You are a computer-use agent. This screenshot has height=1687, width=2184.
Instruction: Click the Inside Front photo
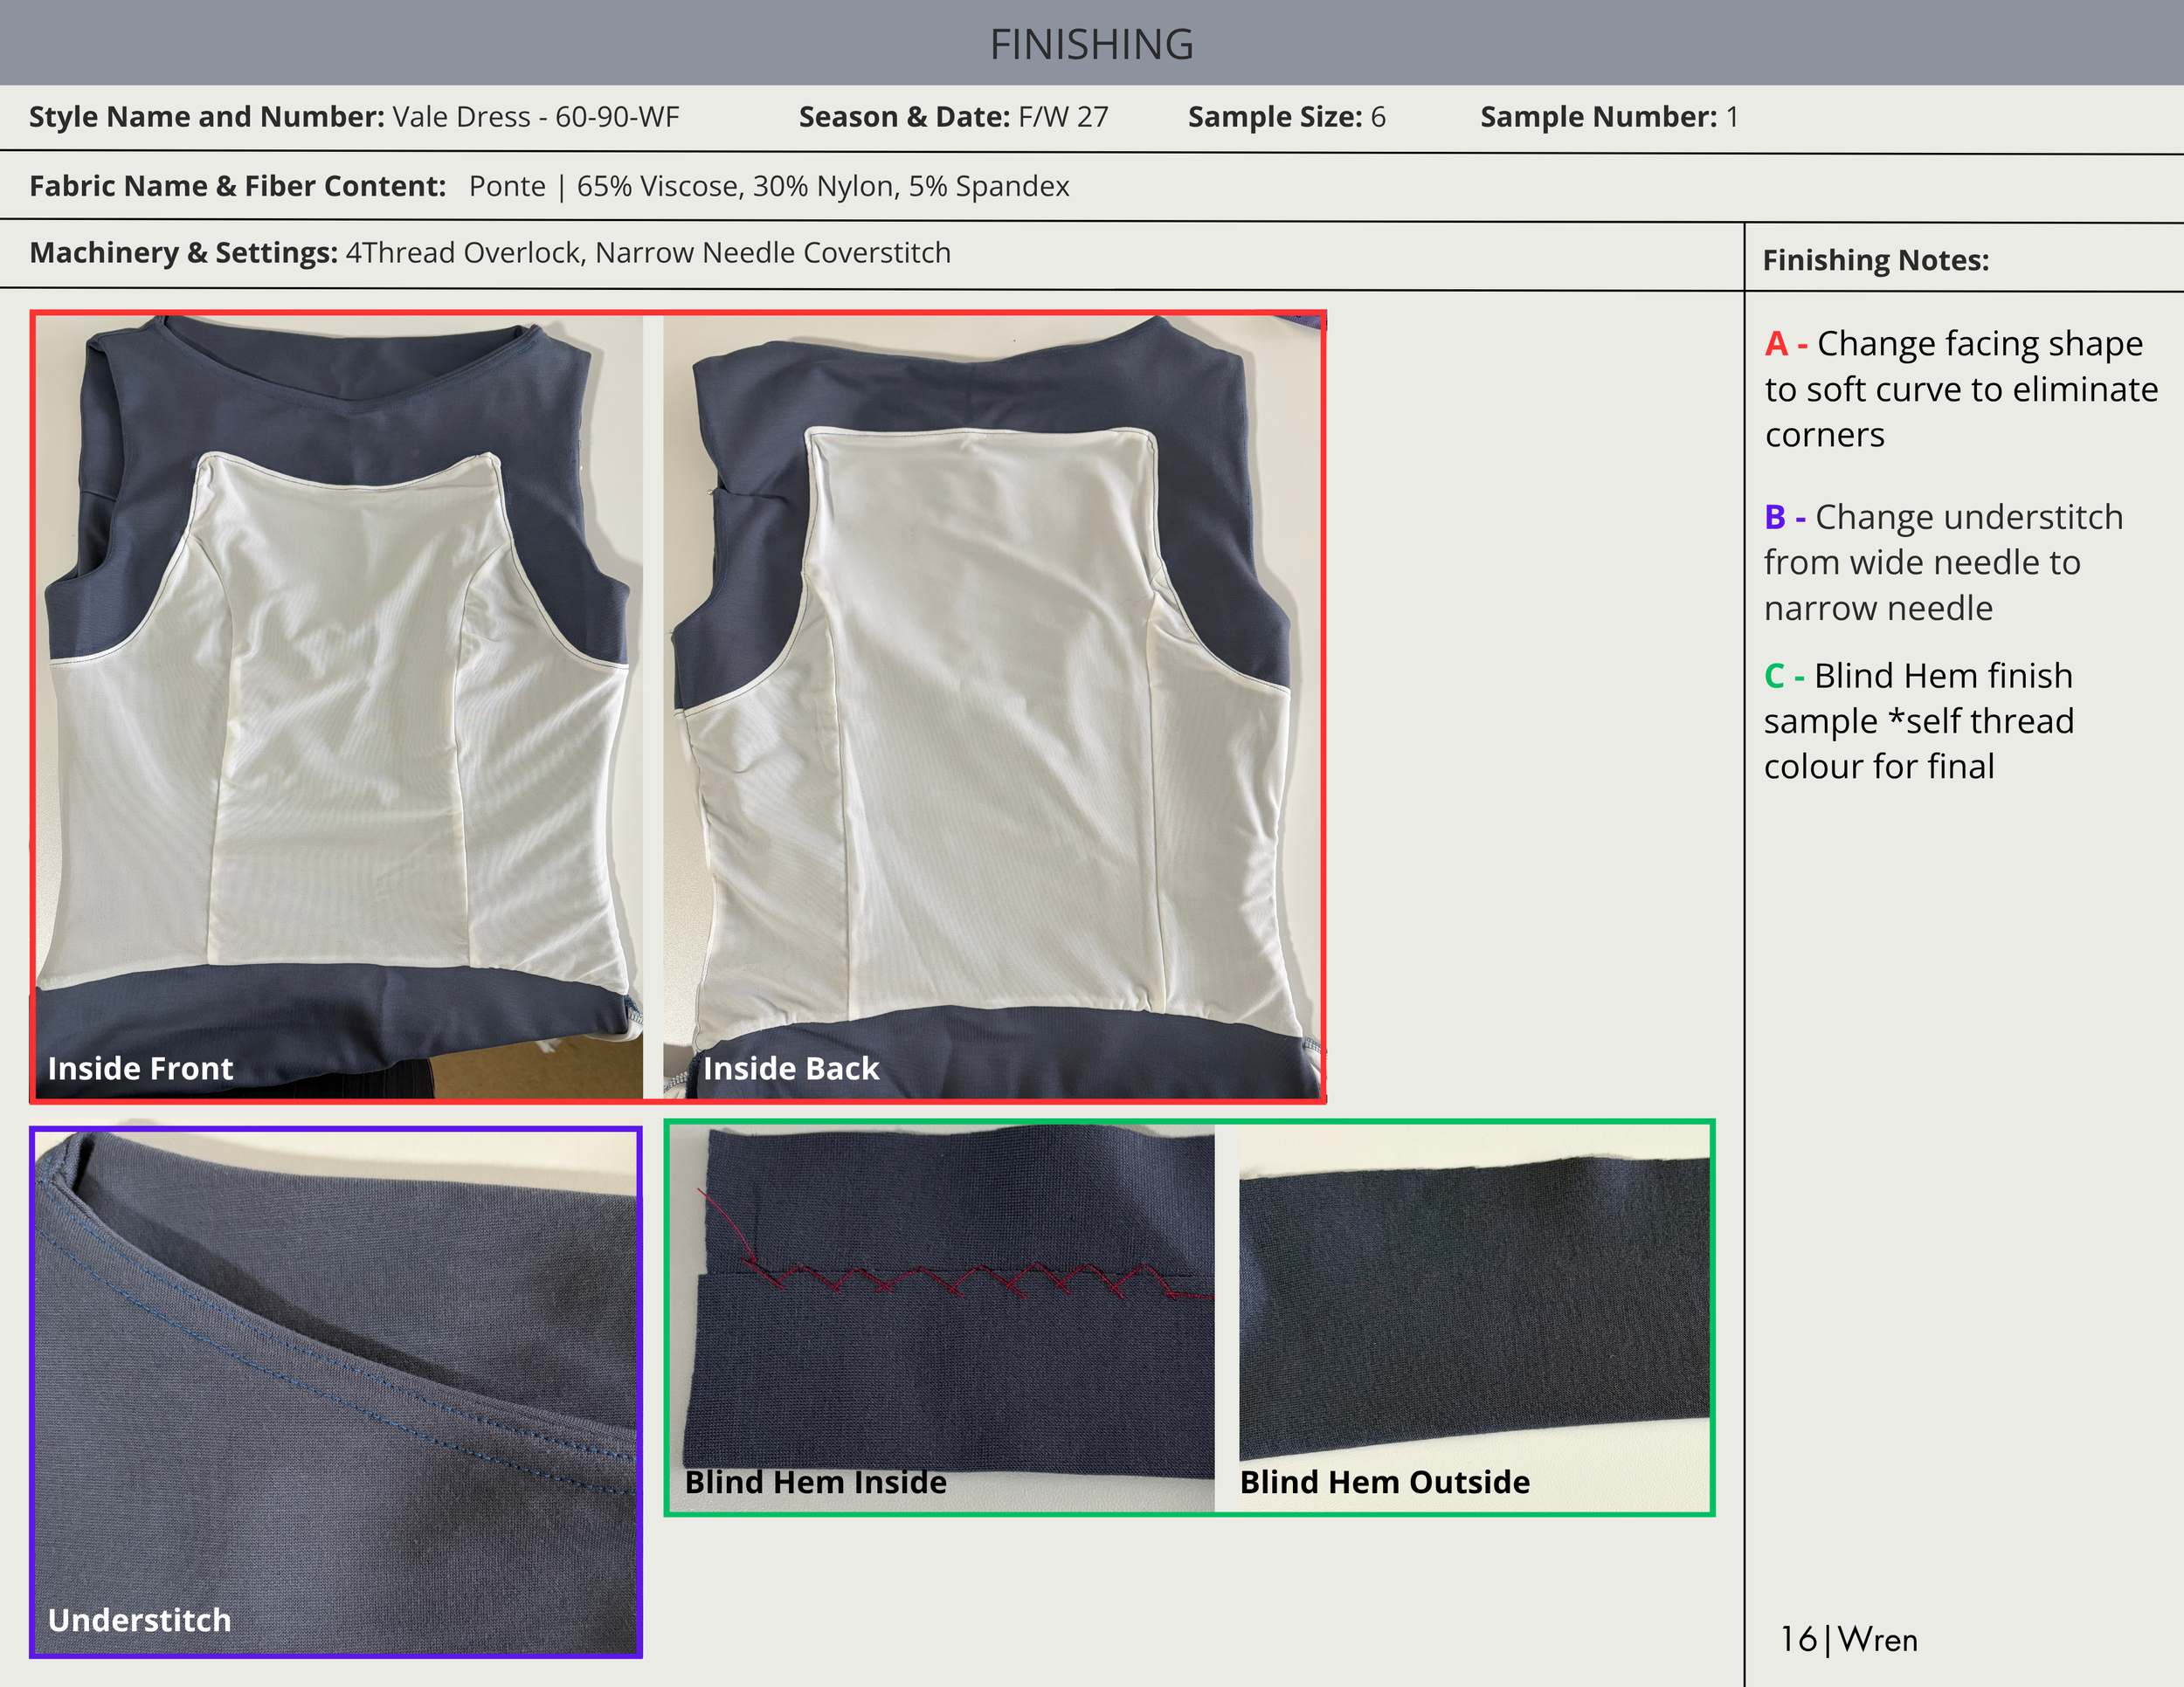coord(338,706)
